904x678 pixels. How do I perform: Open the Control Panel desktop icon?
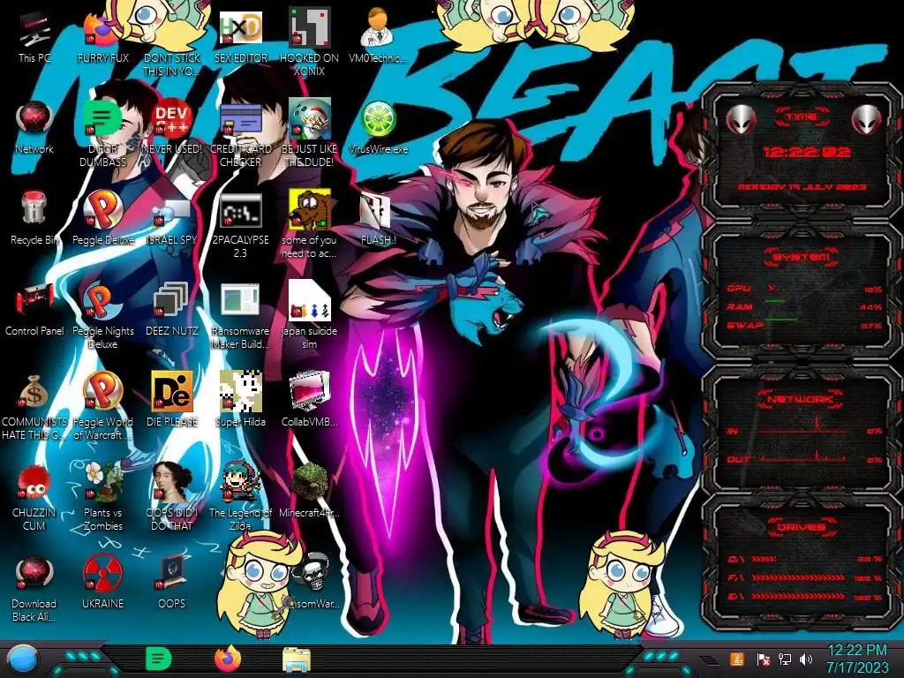(34, 301)
